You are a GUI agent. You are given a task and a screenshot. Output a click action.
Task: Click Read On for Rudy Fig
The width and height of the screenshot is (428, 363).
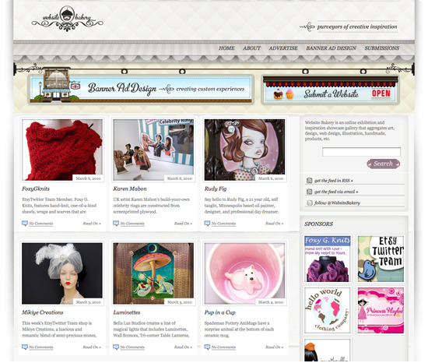[275, 224]
